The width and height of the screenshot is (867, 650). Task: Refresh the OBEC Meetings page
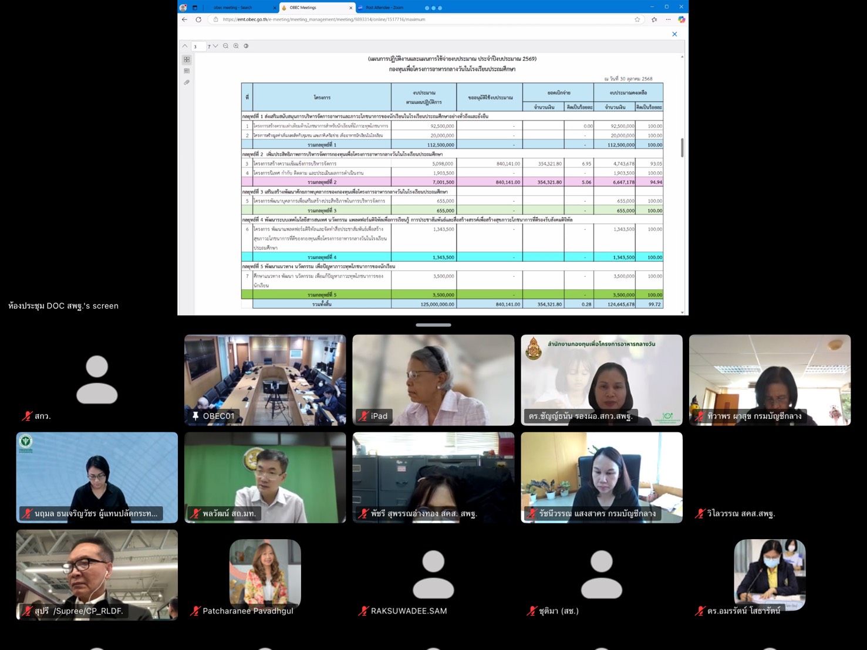pos(198,19)
